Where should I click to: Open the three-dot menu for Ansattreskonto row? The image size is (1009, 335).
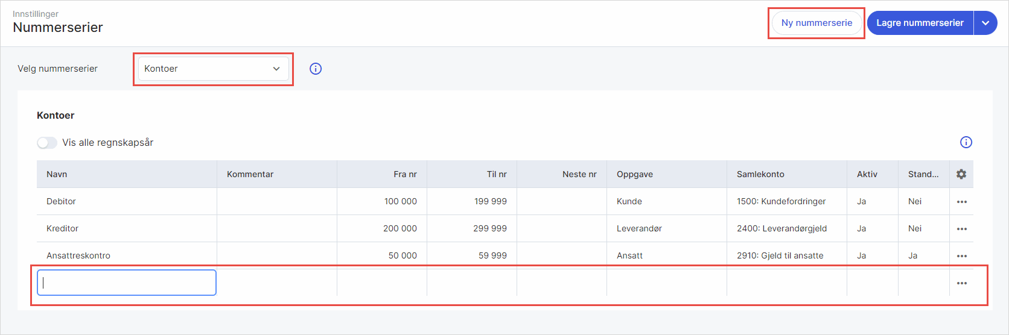tap(962, 256)
